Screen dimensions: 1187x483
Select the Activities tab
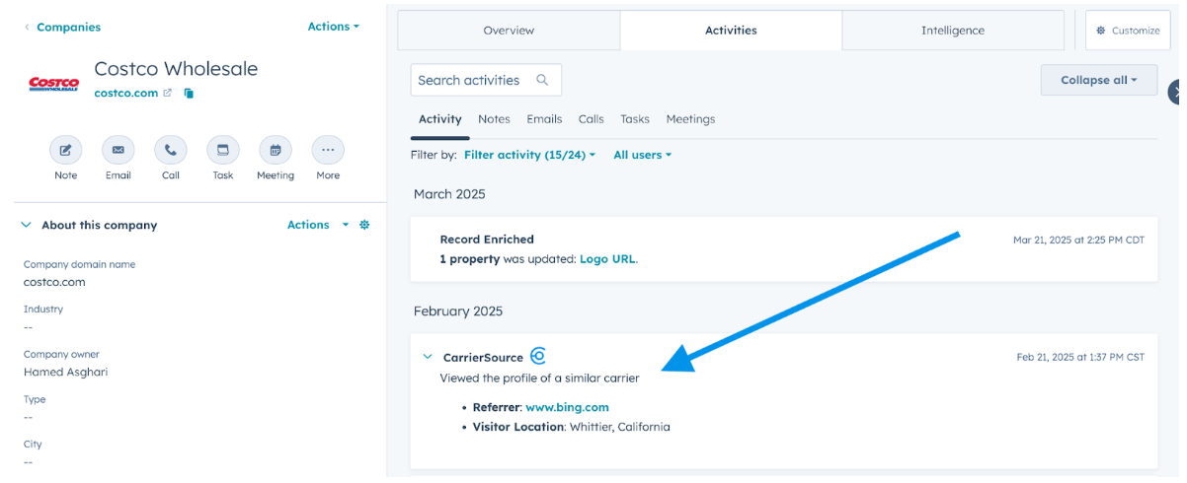pyautogui.click(x=731, y=31)
